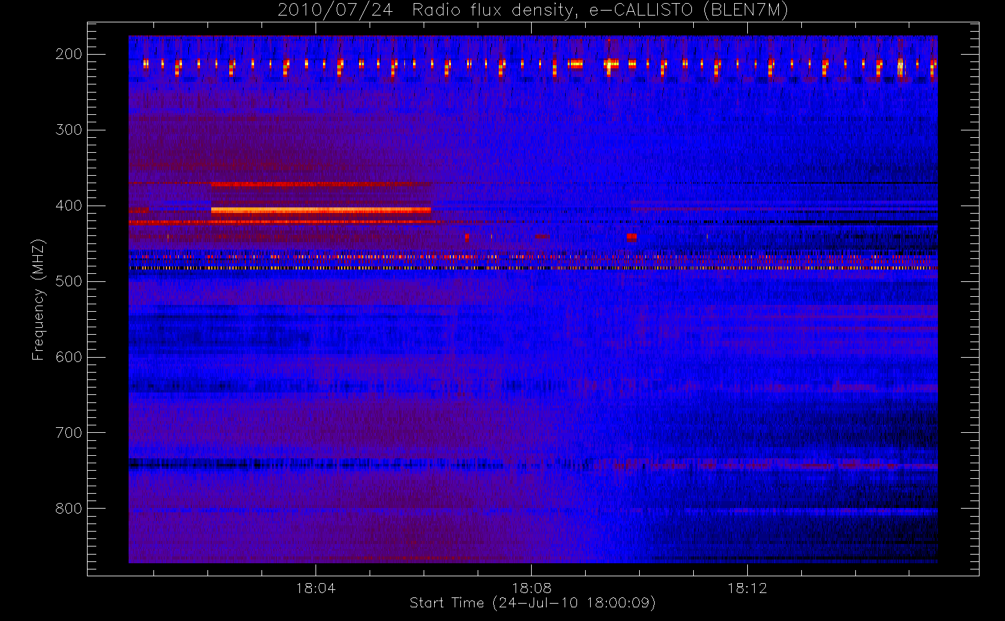
Task: Click the 'Start Time (24-Jul-10 18:00:09)' axis label
Action: (x=532, y=603)
